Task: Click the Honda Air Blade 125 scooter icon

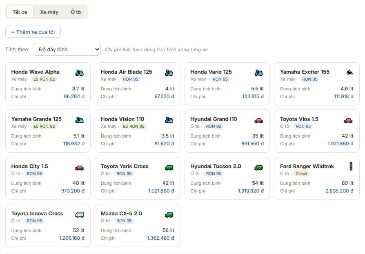Action: tap(169, 73)
